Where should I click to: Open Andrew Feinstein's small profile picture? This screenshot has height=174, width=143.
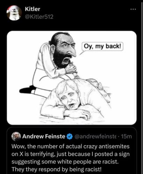click(16, 136)
